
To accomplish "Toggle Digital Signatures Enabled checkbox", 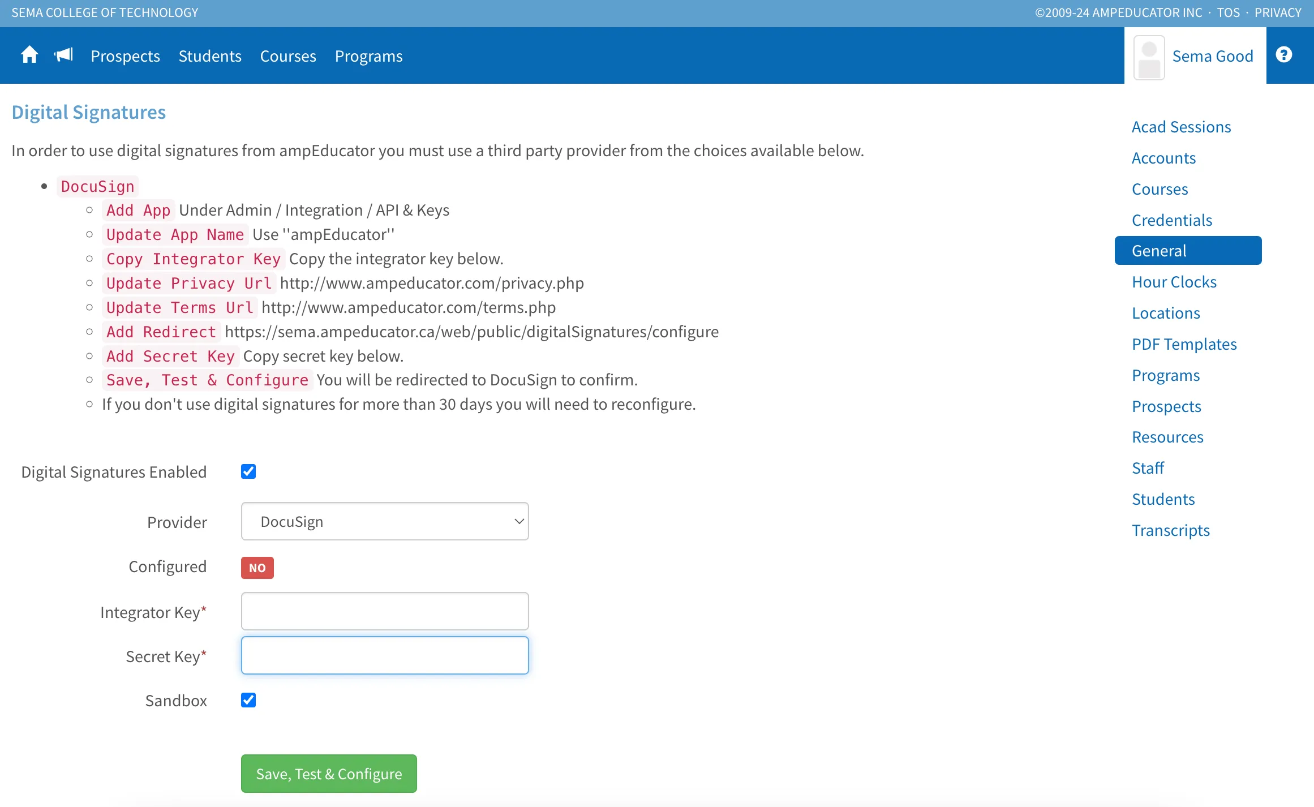I will [x=248, y=471].
